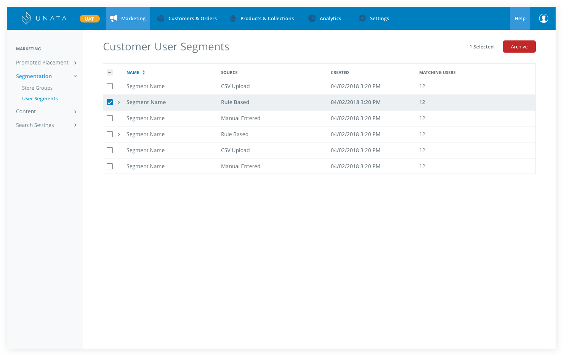The height and width of the screenshot is (357, 564).
Task: Click the Products & Collections basket icon
Action: pos(233,18)
